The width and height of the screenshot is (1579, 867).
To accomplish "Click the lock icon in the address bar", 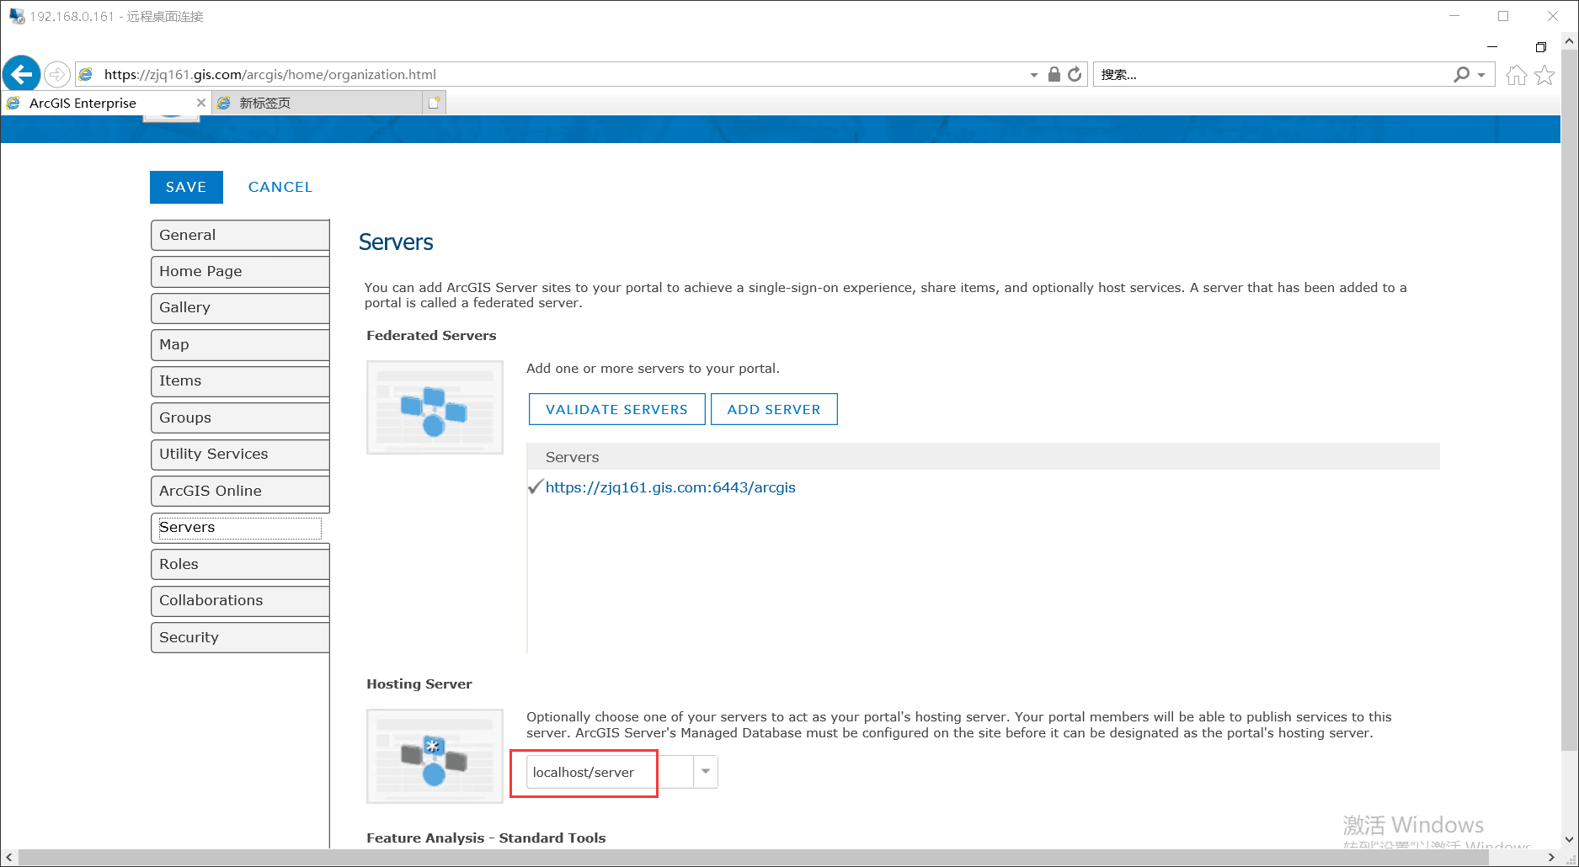I will tap(1054, 74).
